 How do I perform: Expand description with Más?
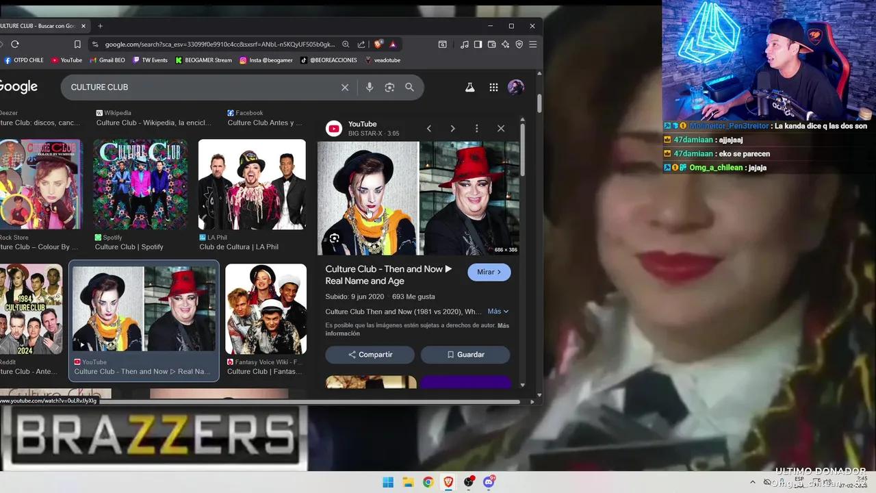pos(498,312)
